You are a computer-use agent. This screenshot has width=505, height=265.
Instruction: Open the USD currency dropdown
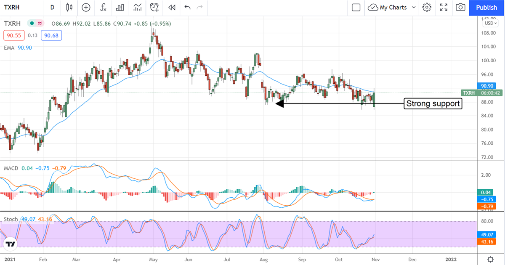click(491, 24)
